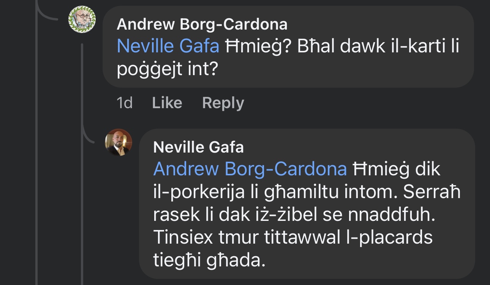This screenshot has width=490, height=285.
Task: Click the suited-man avatar beside the reply
Action: coord(119,142)
